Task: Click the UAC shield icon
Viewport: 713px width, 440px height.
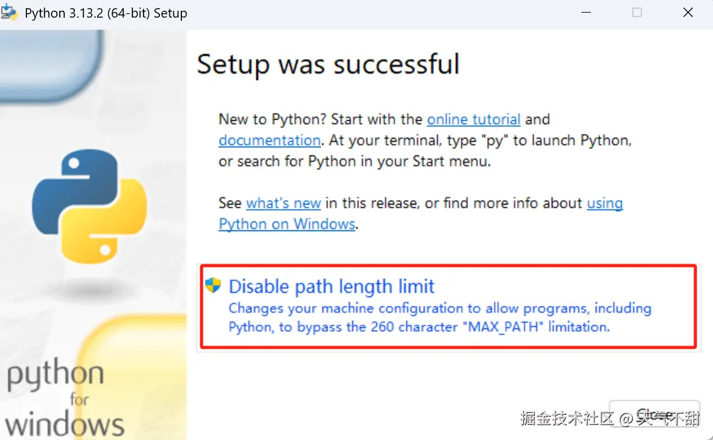Action: (212, 285)
